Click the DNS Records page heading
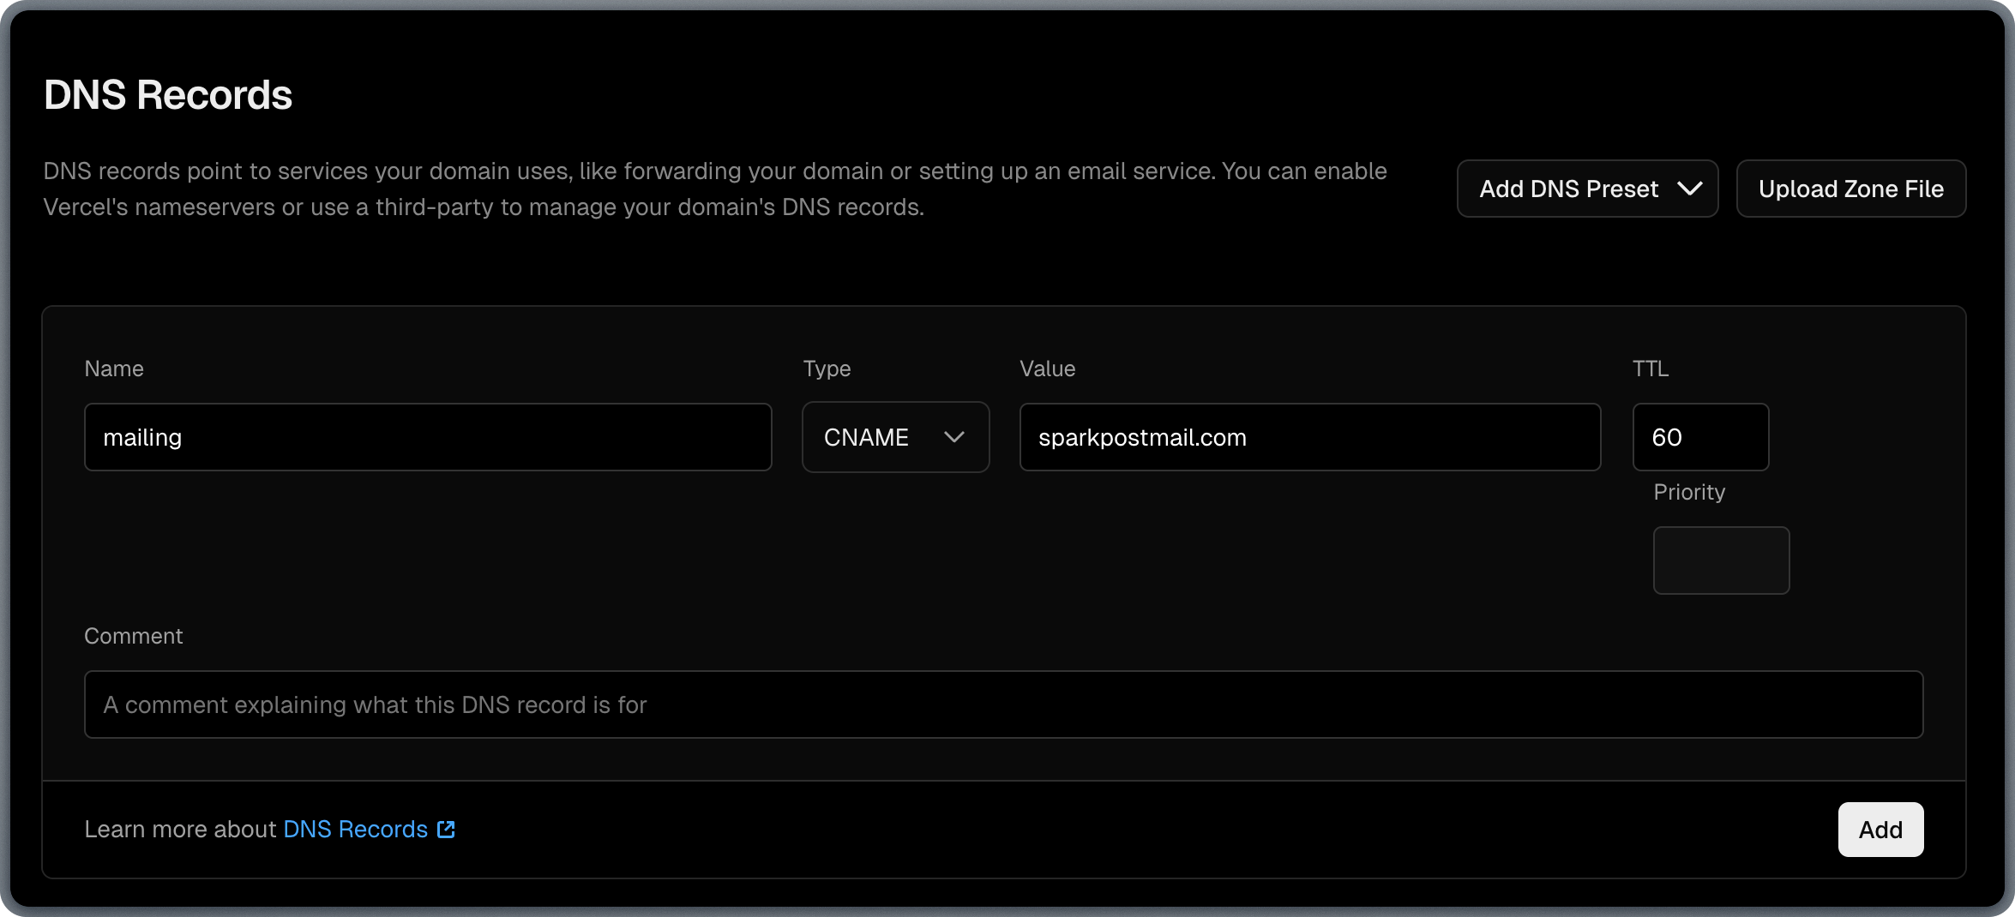This screenshot has height=917, width=2015. click(168, 94)
